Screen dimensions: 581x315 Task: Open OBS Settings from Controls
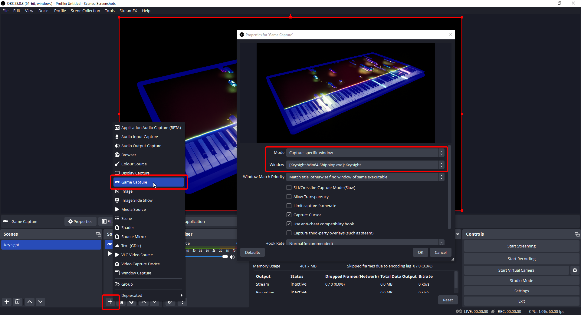pos(521,291)
